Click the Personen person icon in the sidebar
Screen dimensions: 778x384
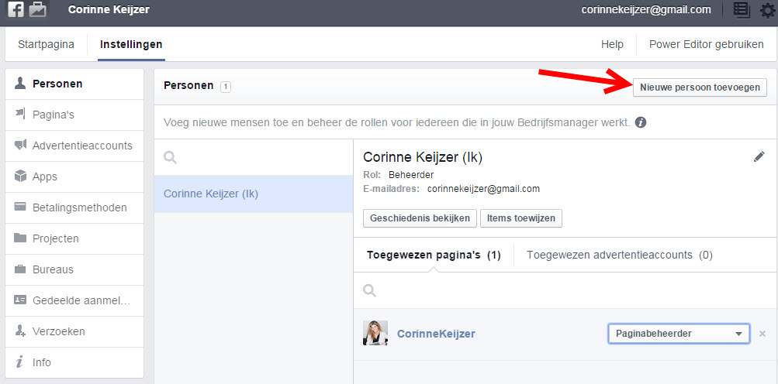coord(20,84)
